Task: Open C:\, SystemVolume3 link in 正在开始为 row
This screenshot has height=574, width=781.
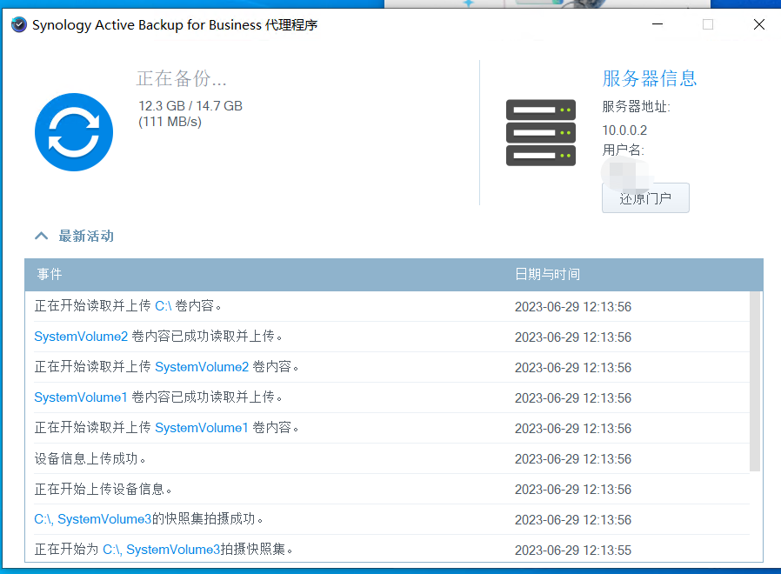Action: pyautogui.click(x=162, y=549)
